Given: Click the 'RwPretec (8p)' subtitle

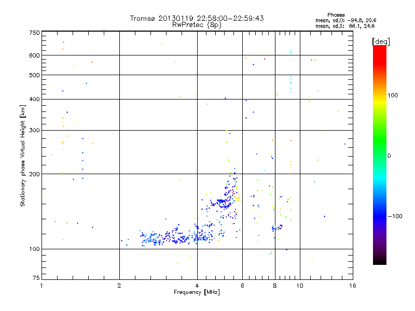Looking at the screenshot, I should tap(197, 25).
